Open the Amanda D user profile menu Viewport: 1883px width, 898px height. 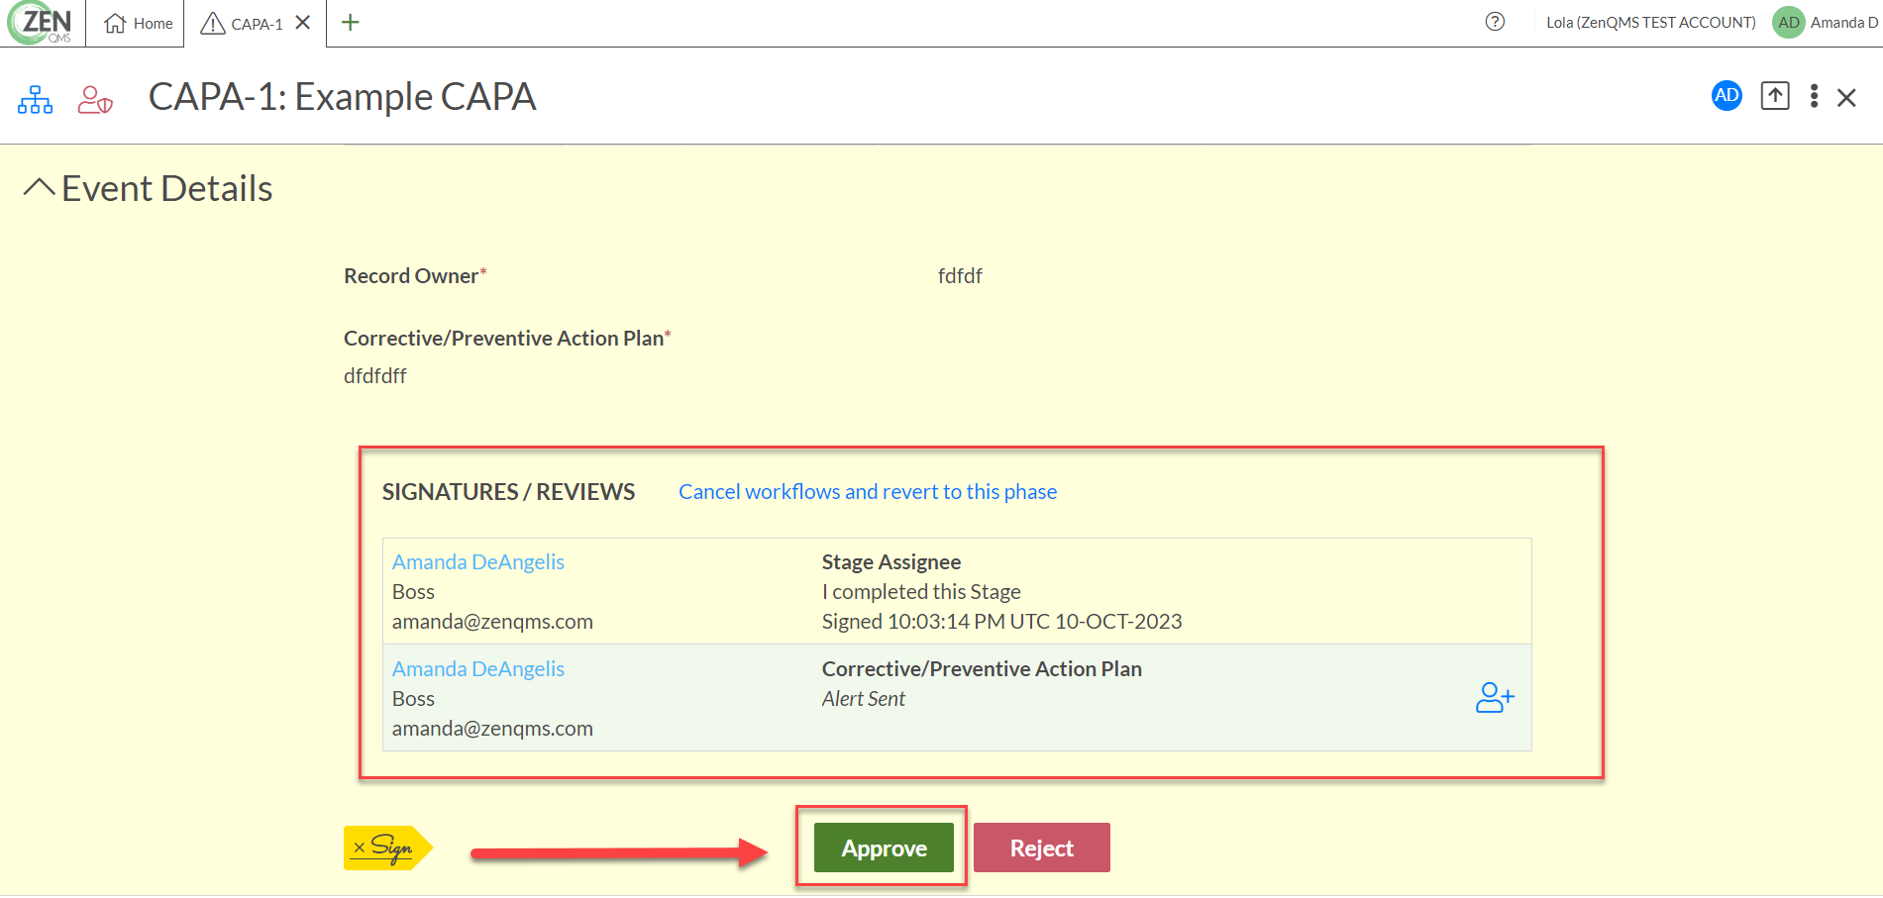[1826, 22]
